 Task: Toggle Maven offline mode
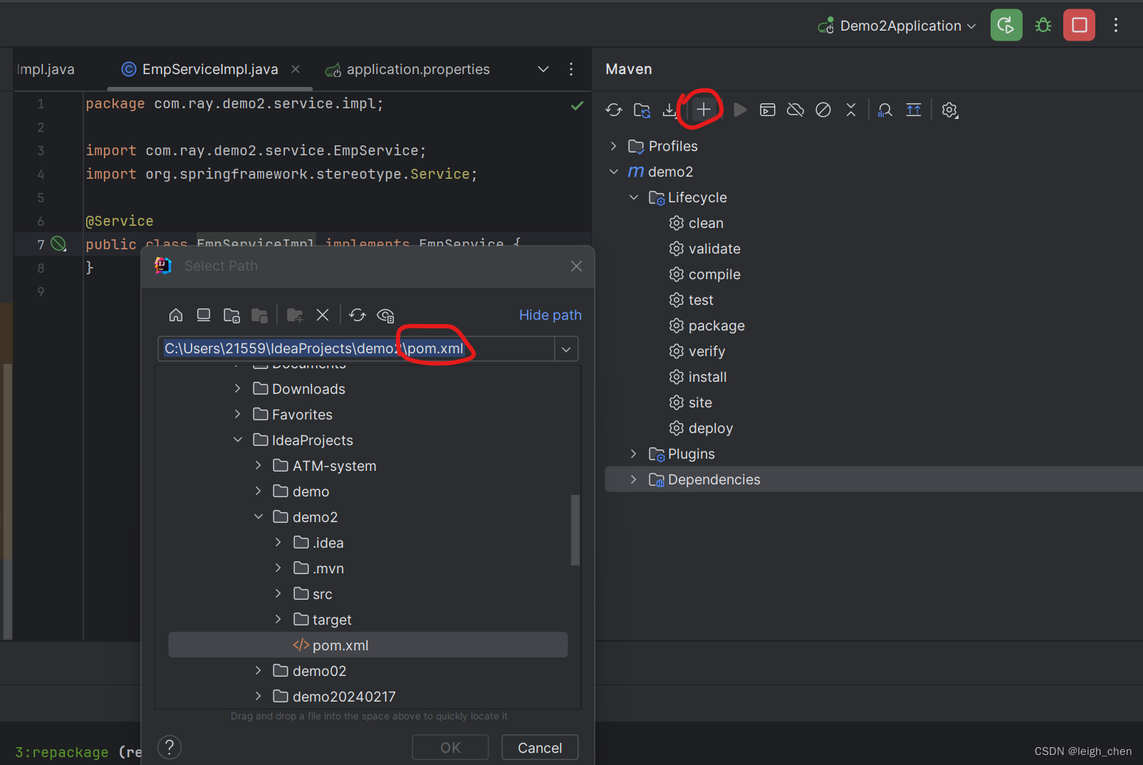(x=795, y=110)
